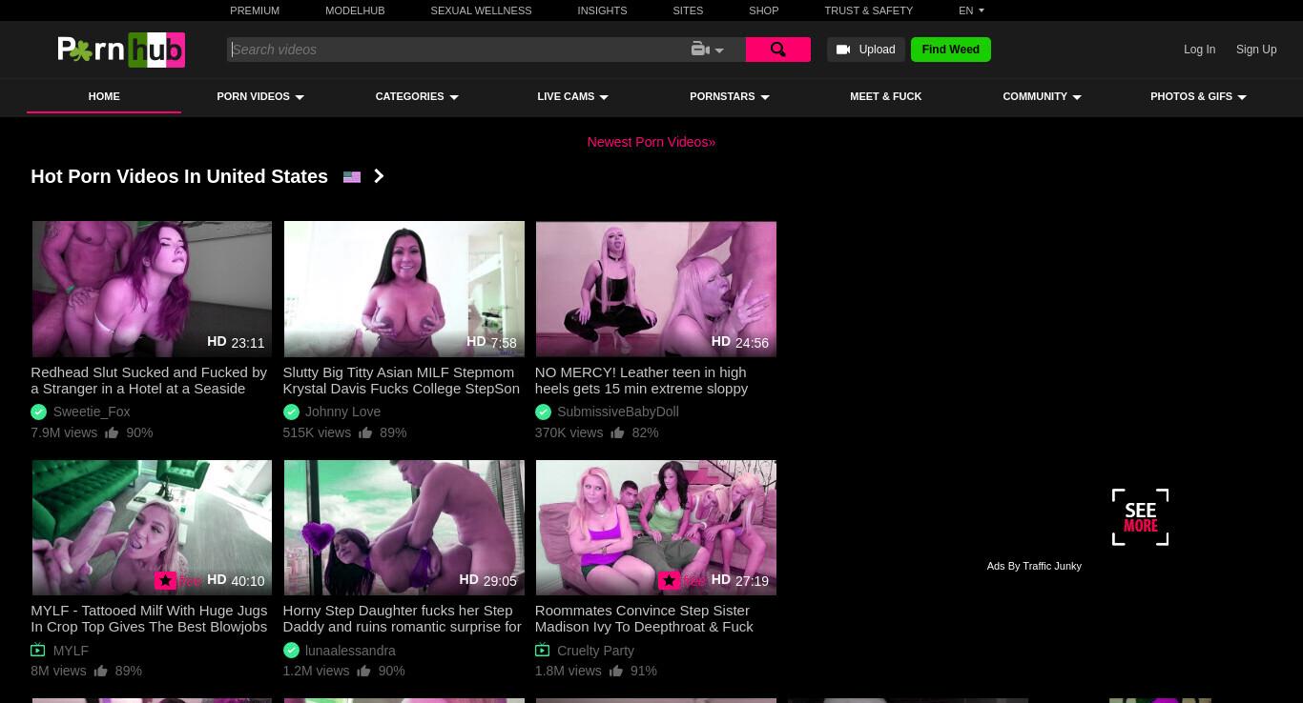
Task: Open the Trust & Safety top-bar link
Action: [869, 10]
